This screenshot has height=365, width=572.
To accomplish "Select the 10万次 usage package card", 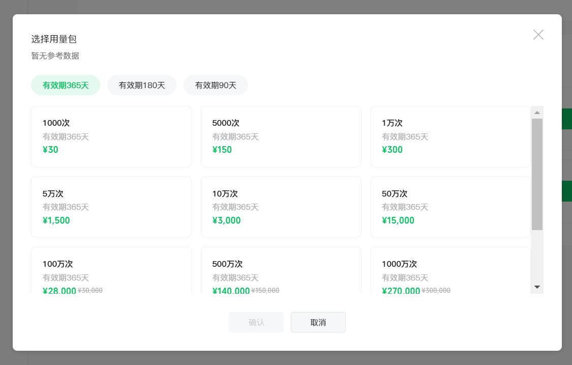I will [x=281, y=207].
